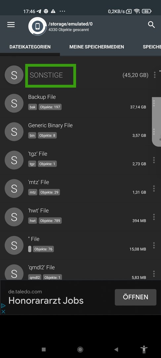Open the Honorararzt Jobs ad link
Screen dimensions: 161x358
click(46, 301)
